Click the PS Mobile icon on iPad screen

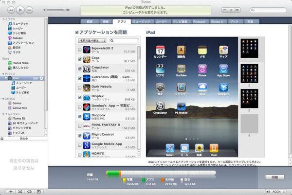click(x=181, y=106)
